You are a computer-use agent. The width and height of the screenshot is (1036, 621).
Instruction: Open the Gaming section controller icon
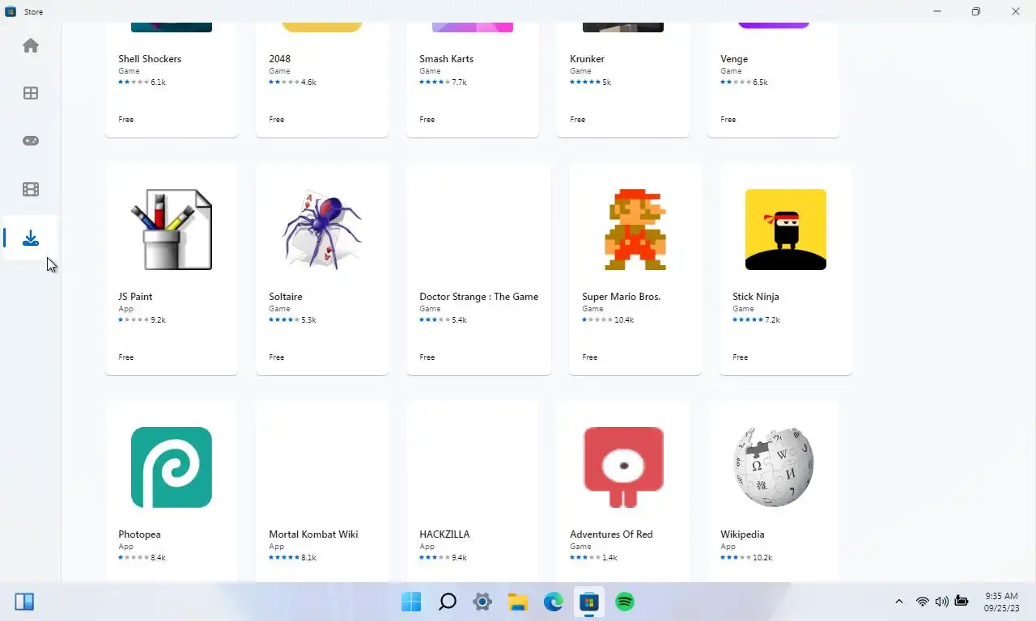[x=31, y=141]
